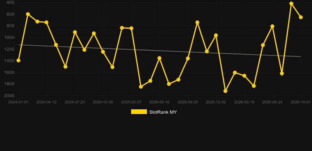Click the 1200 y-axis label
312x151 pixels.
click(9, 49)
